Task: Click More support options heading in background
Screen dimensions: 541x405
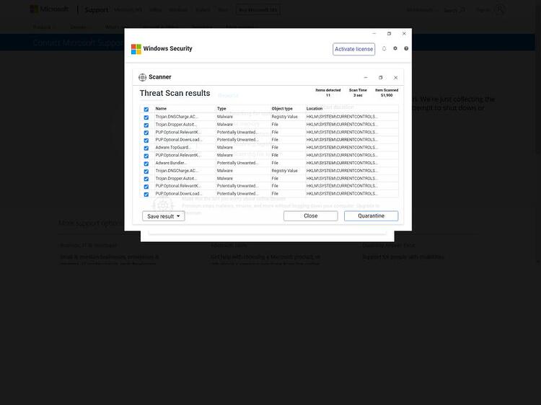Action: pyautogui.click(x=91, y=223)
